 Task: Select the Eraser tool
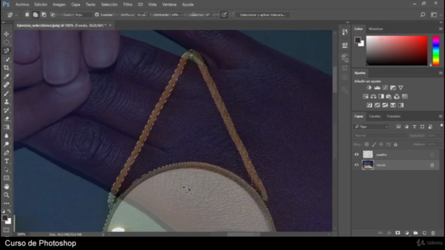coord(6,119)
